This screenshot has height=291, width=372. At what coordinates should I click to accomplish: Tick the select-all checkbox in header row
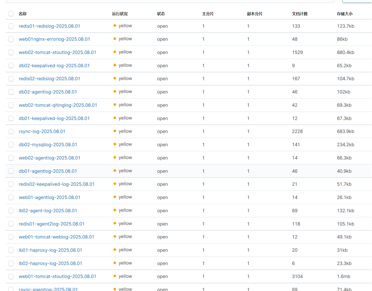(x=11, y=14)
